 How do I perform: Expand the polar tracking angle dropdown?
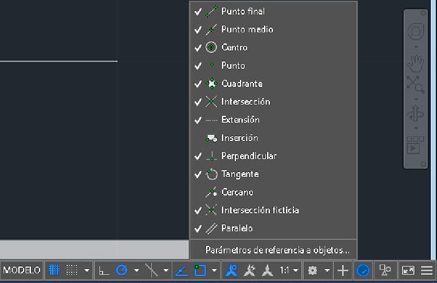(x=137, y=271)
